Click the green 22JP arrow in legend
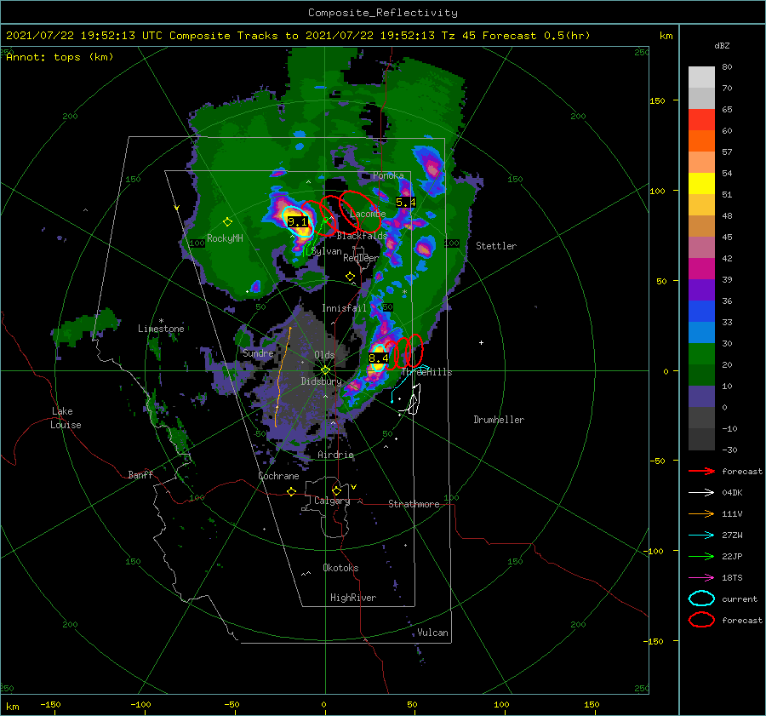Image resolution: width=766 pixels, height=716 pixels. (701, 556)
